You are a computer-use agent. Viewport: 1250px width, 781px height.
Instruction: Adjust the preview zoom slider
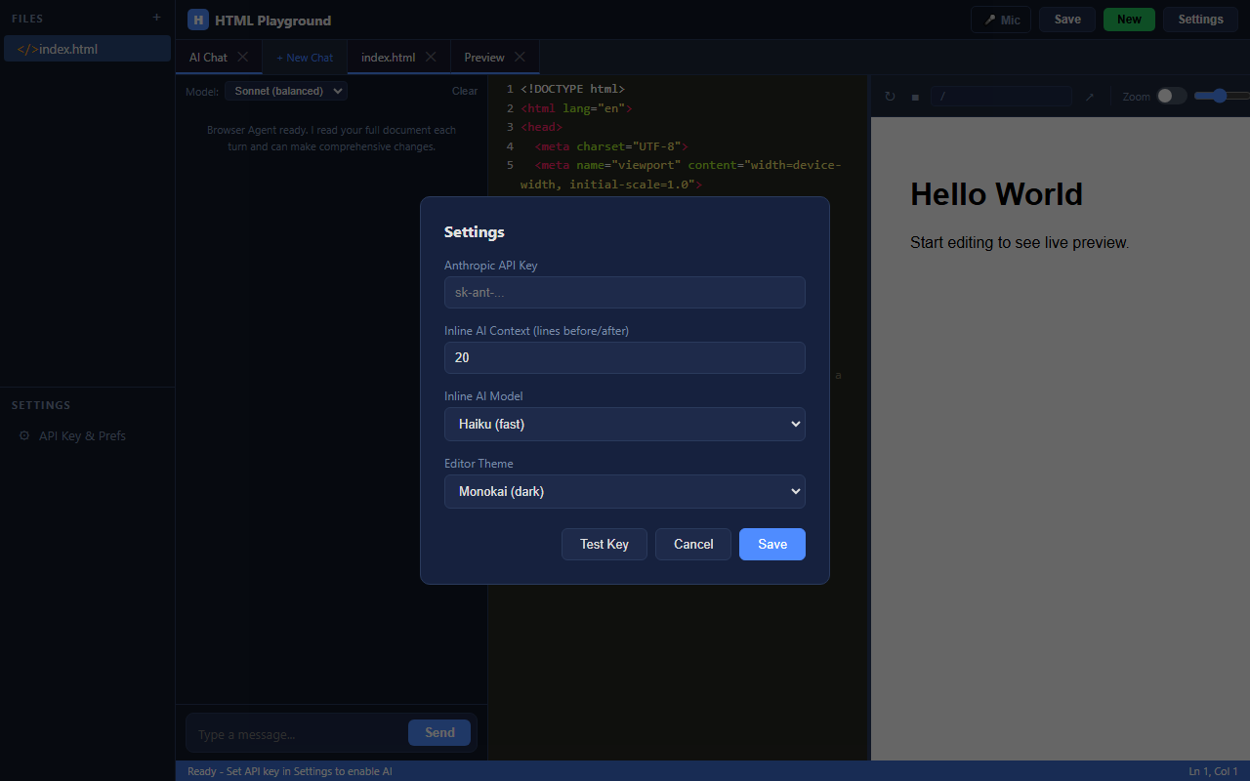pyautogui.click(x=1219, y=97)
